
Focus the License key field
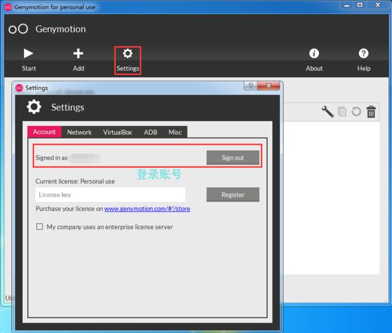pos(110,194)
